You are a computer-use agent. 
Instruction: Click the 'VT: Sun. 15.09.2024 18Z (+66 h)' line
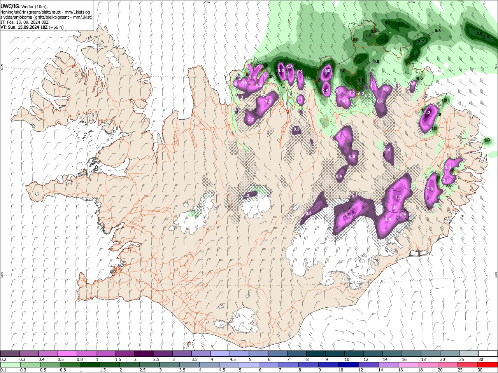pos(32,27)
